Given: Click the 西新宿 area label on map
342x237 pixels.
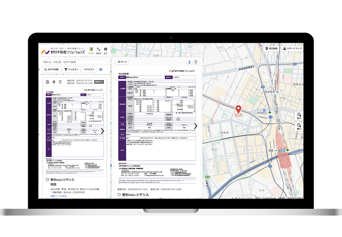Looking at the screenshot, I should 225,132.
